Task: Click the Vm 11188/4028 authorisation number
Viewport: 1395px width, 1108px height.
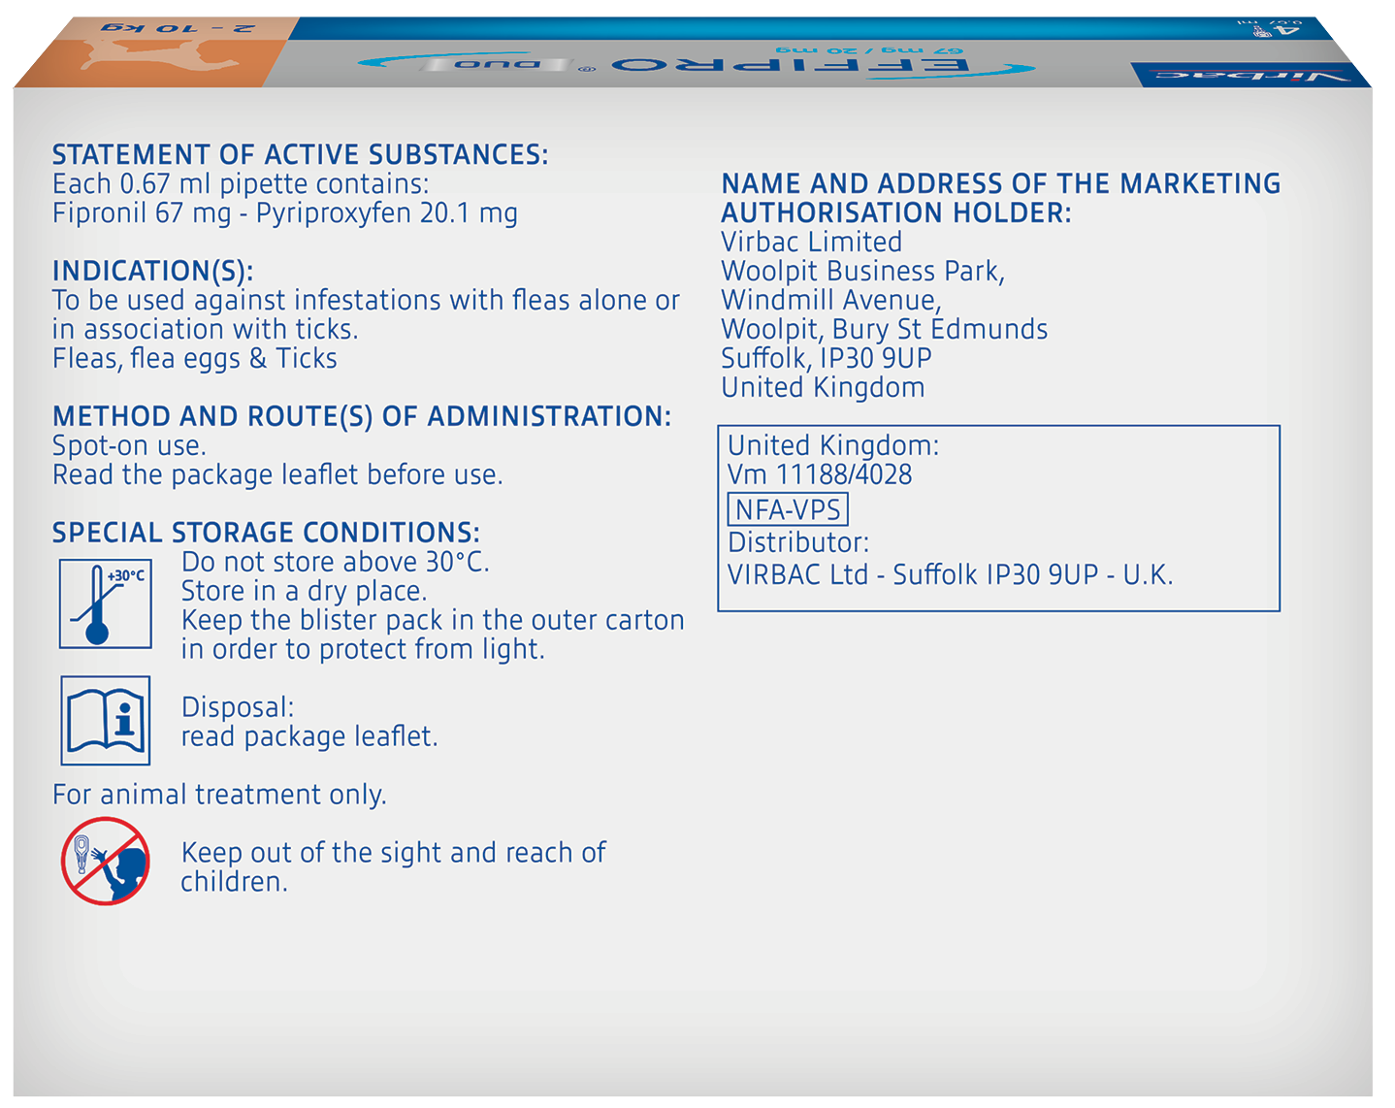Action: [820, 474]
